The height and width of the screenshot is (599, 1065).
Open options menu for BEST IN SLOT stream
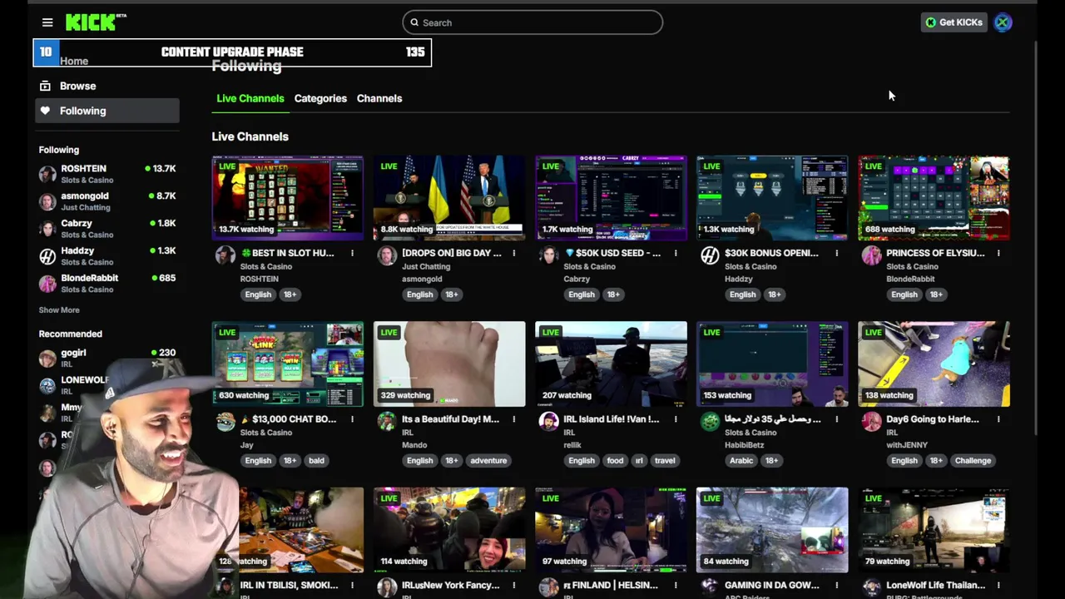pyautogui.click(x=352, y=253)
